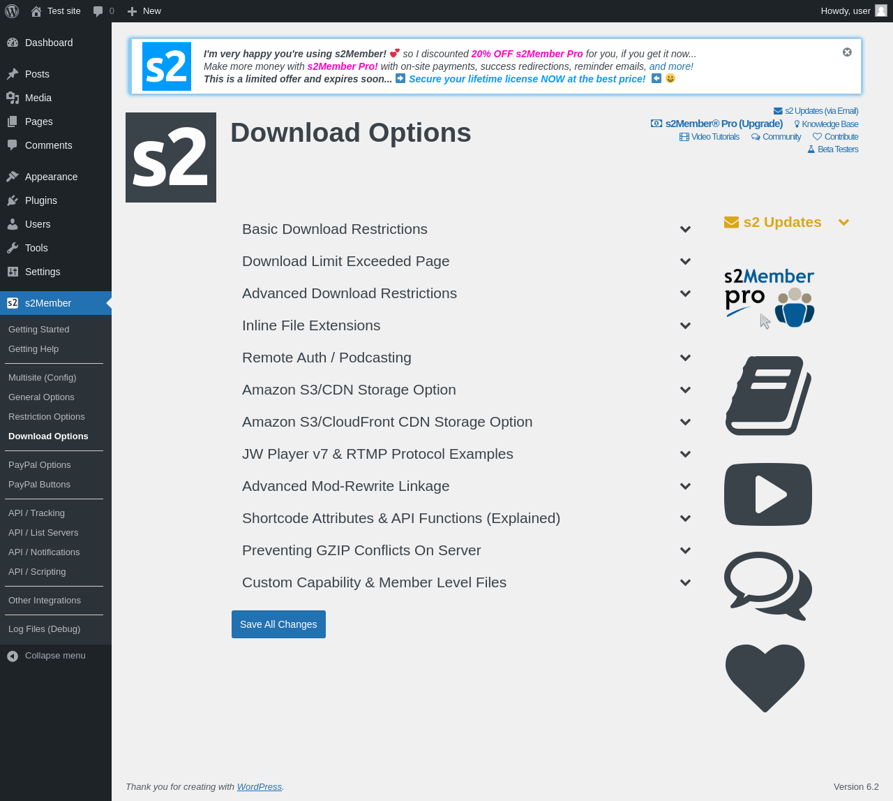Open the Video Tutorials play icon
The image size is (893, 801).
pos(768,494)
